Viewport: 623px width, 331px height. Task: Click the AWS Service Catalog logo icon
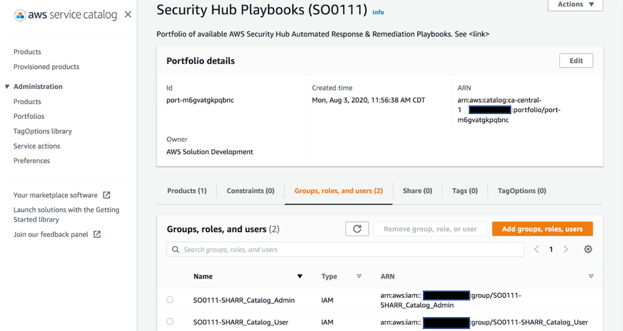click(x=20, y=15)
